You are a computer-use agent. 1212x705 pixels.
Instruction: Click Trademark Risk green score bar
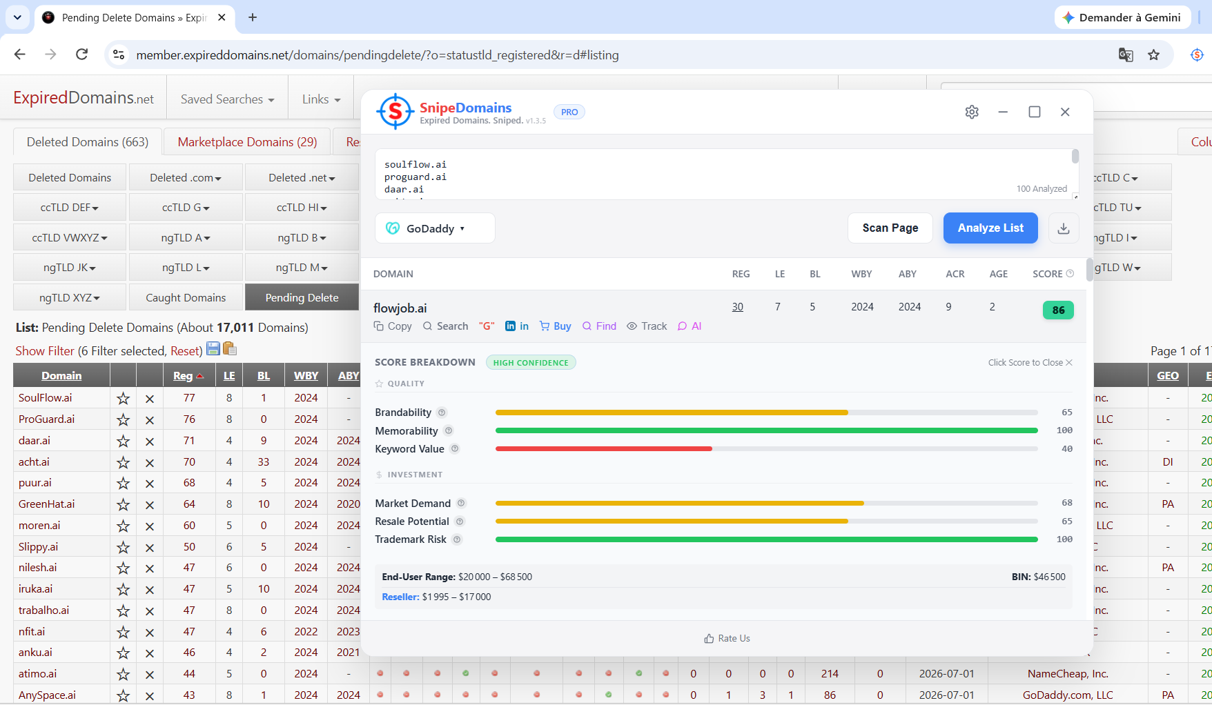coord(766,539)
